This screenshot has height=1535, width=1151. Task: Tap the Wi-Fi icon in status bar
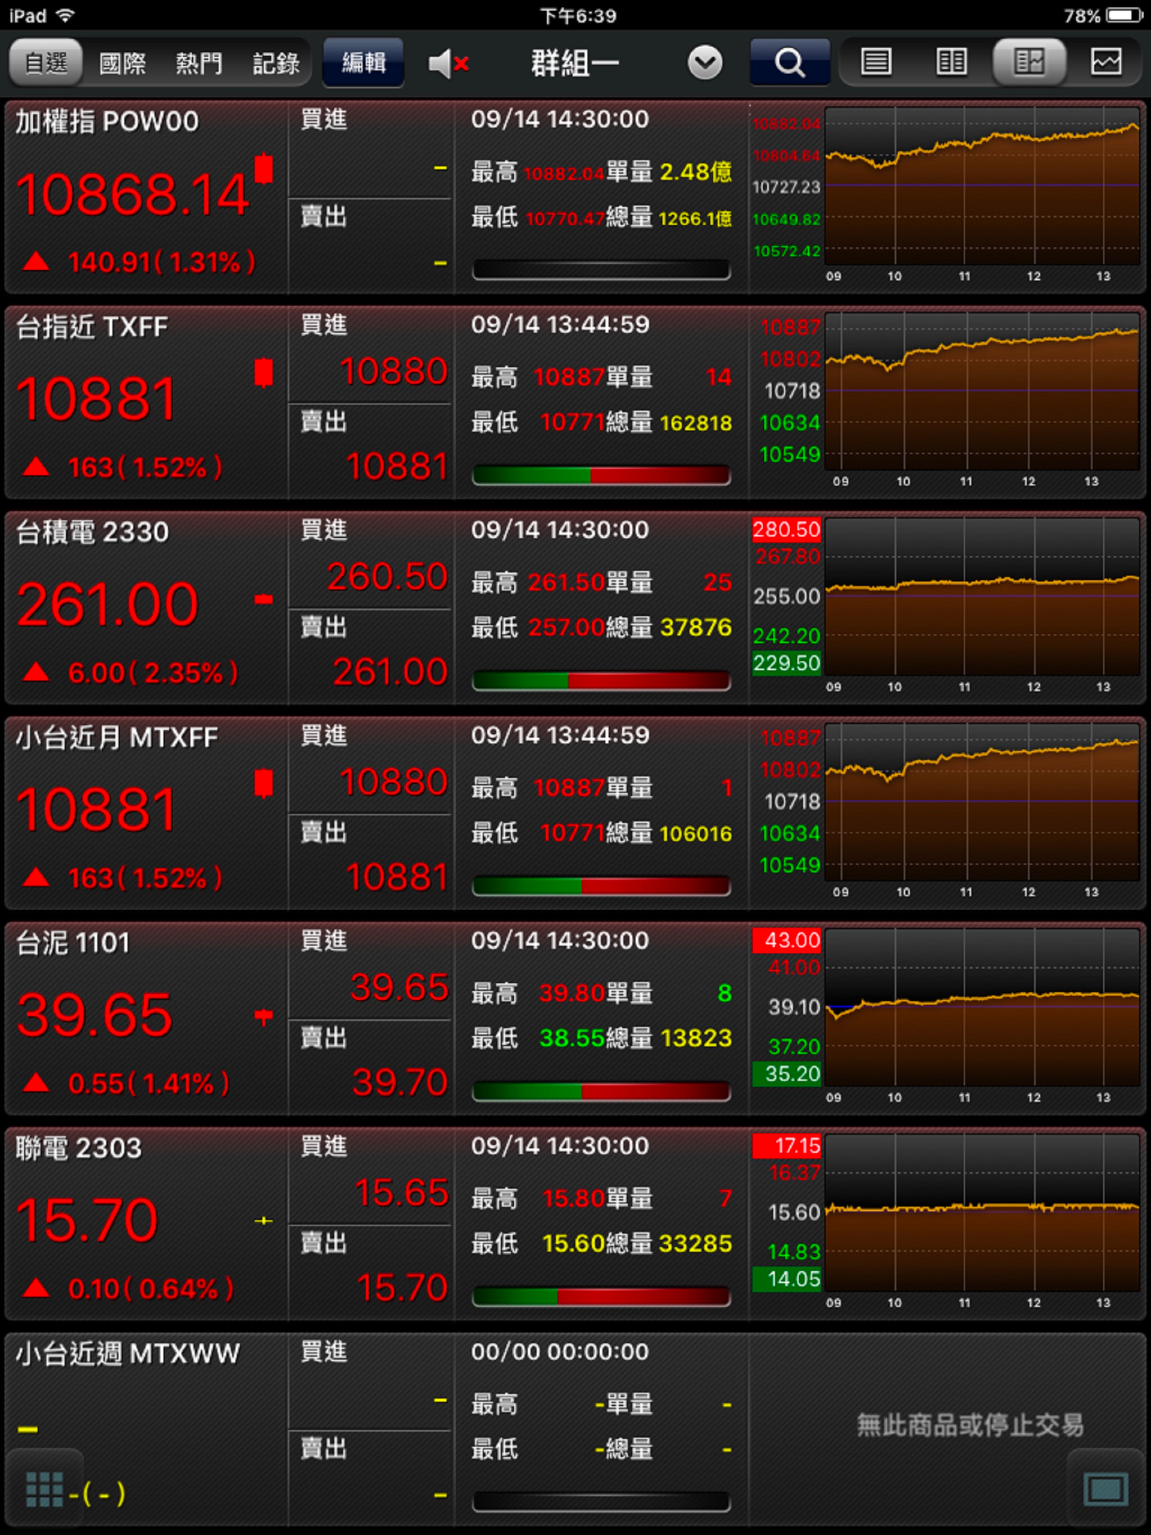pyautogui.click(x=65, y=15)
